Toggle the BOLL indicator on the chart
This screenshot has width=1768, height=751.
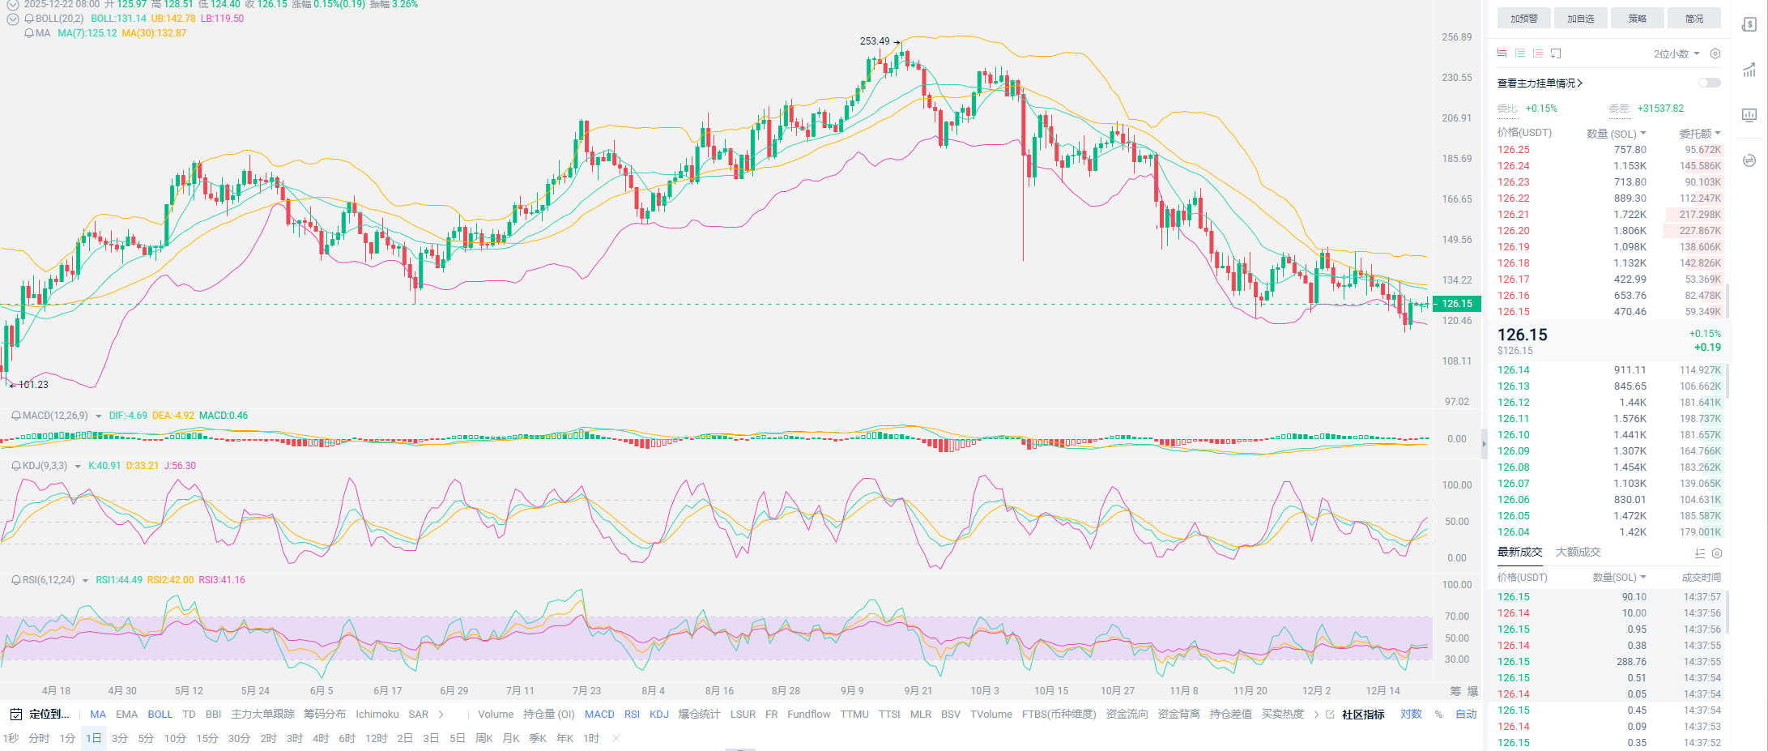pos(160,715)
